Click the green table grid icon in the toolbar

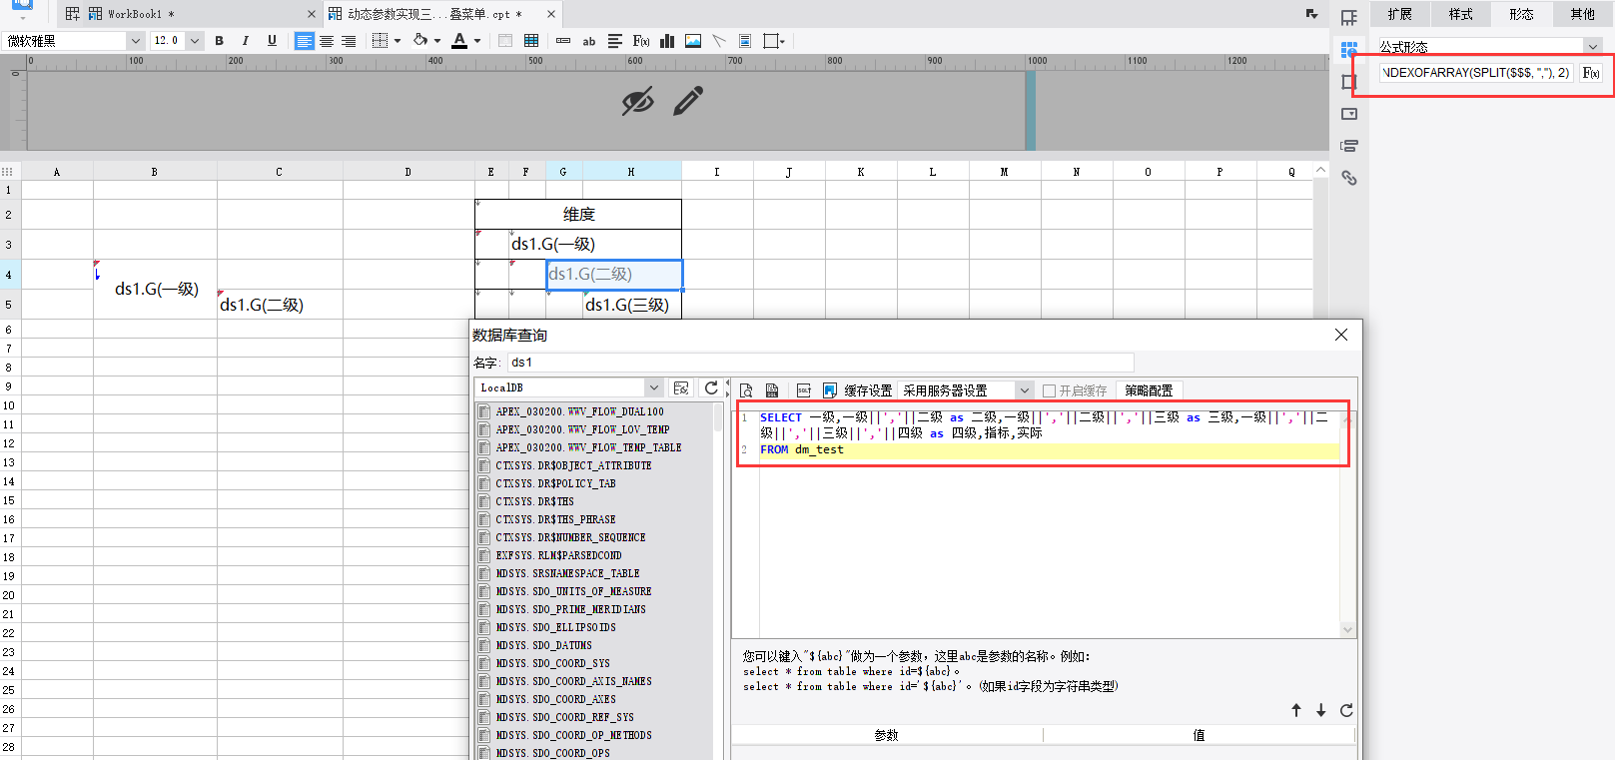[x=531, y=41]
